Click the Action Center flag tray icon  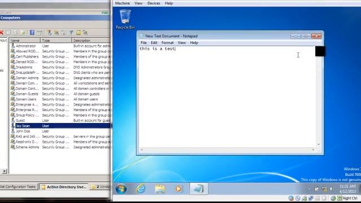pos(316,189)
